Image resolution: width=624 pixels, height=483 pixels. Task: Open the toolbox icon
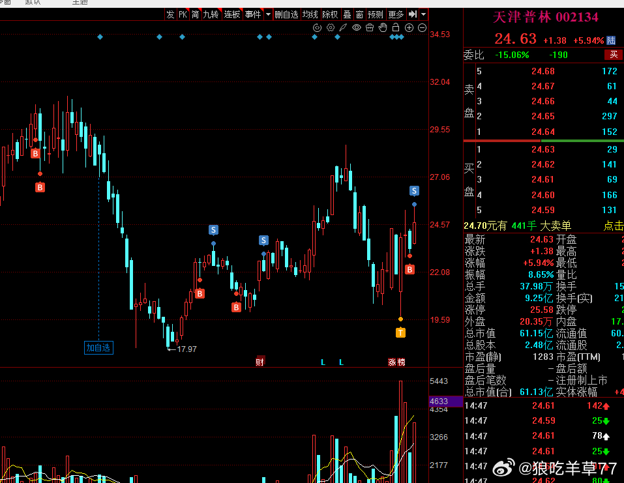click(370, 27)
